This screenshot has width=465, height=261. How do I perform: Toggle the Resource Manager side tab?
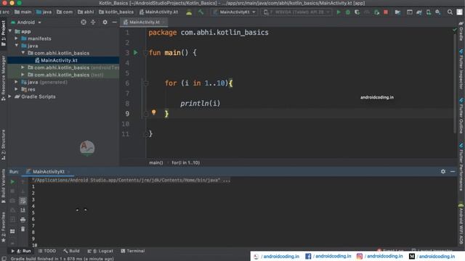[x=3, y=78]
